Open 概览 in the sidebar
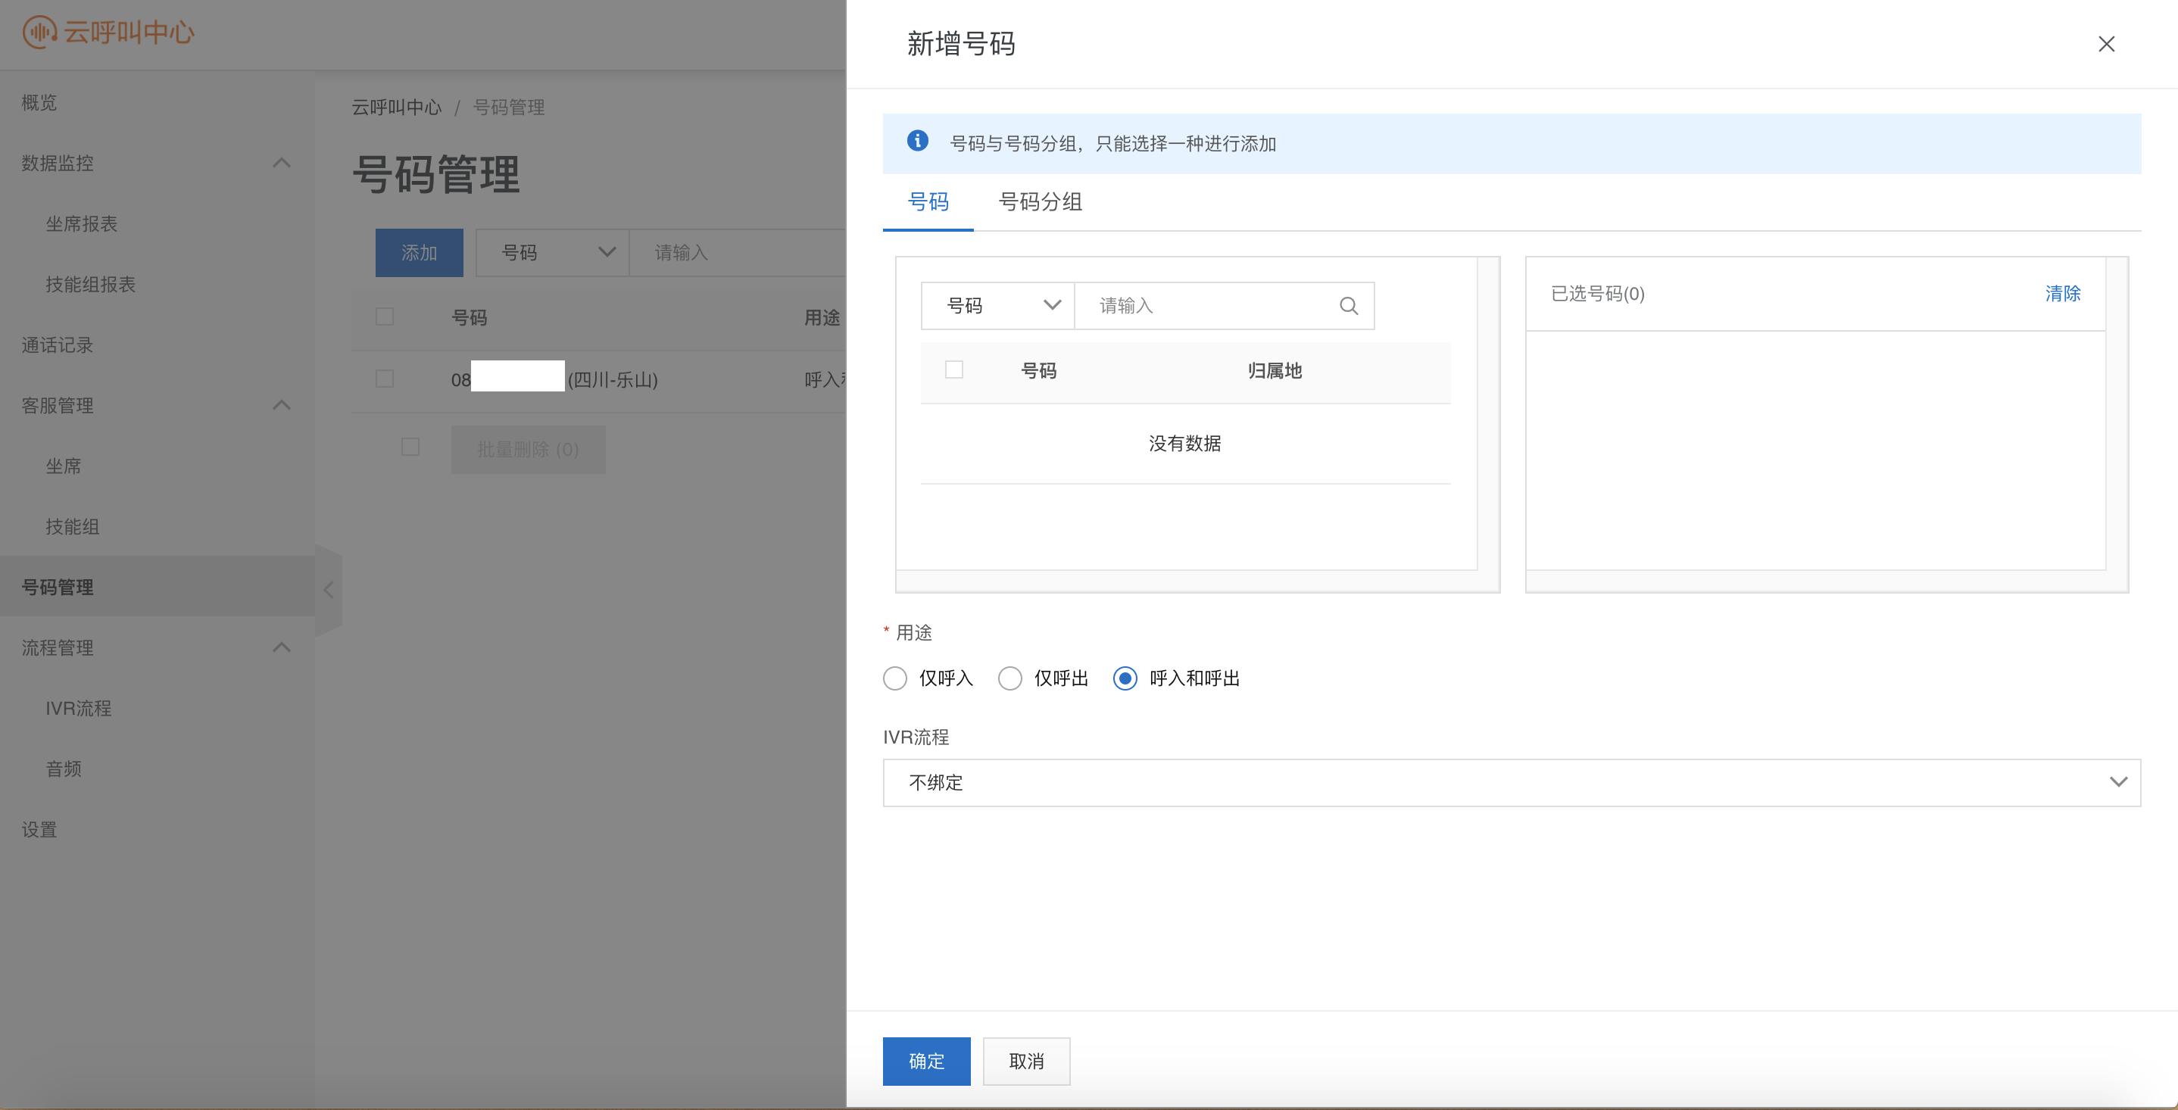The image size is (2178, 1110). click(x=39, y=102)
